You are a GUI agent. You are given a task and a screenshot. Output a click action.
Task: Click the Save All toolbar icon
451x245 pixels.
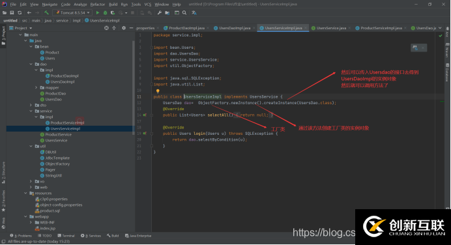click(12, 12)
